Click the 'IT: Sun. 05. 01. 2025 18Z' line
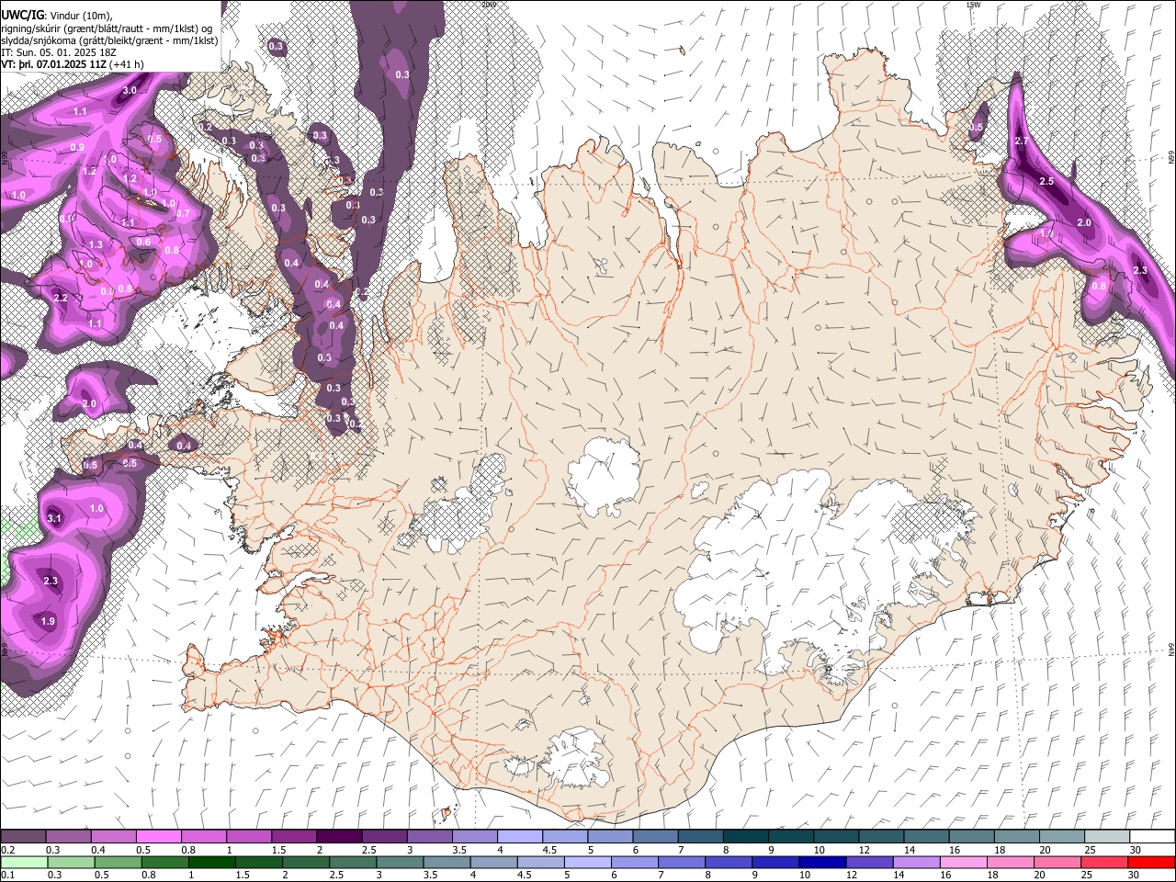This screenshot has height=882, width=1176. click(x=60, y=52)
